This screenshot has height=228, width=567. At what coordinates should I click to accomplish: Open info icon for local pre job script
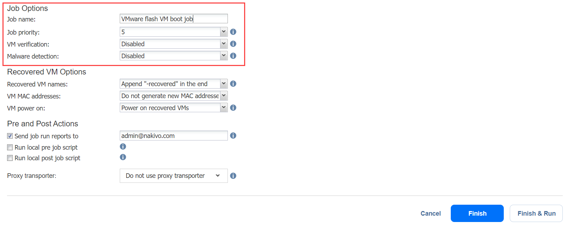tap(123, 146)
